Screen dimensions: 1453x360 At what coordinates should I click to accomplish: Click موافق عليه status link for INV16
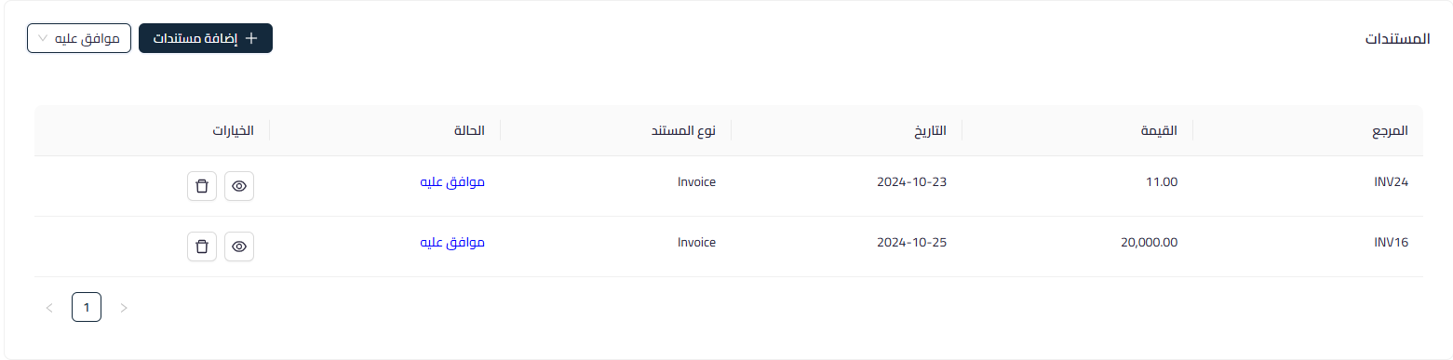tap(452, 243)
